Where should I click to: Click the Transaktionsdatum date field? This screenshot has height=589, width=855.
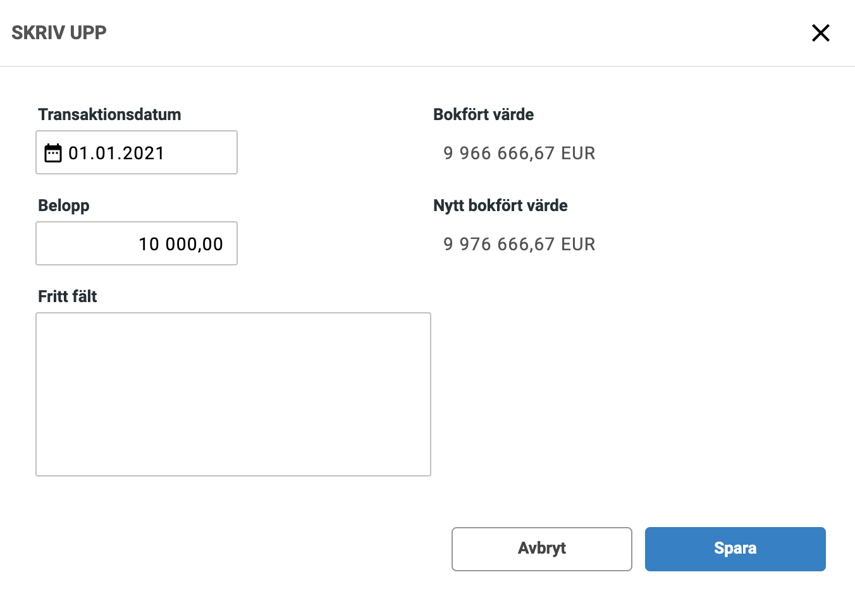click(137, 152)
